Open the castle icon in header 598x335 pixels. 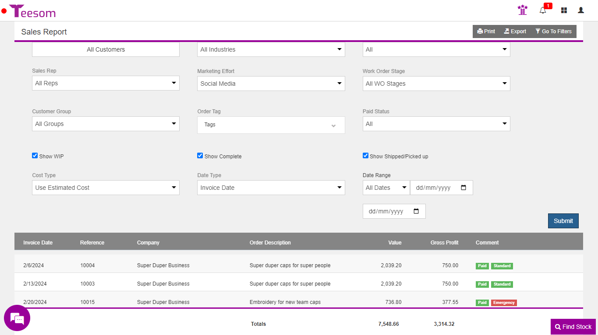522,10
